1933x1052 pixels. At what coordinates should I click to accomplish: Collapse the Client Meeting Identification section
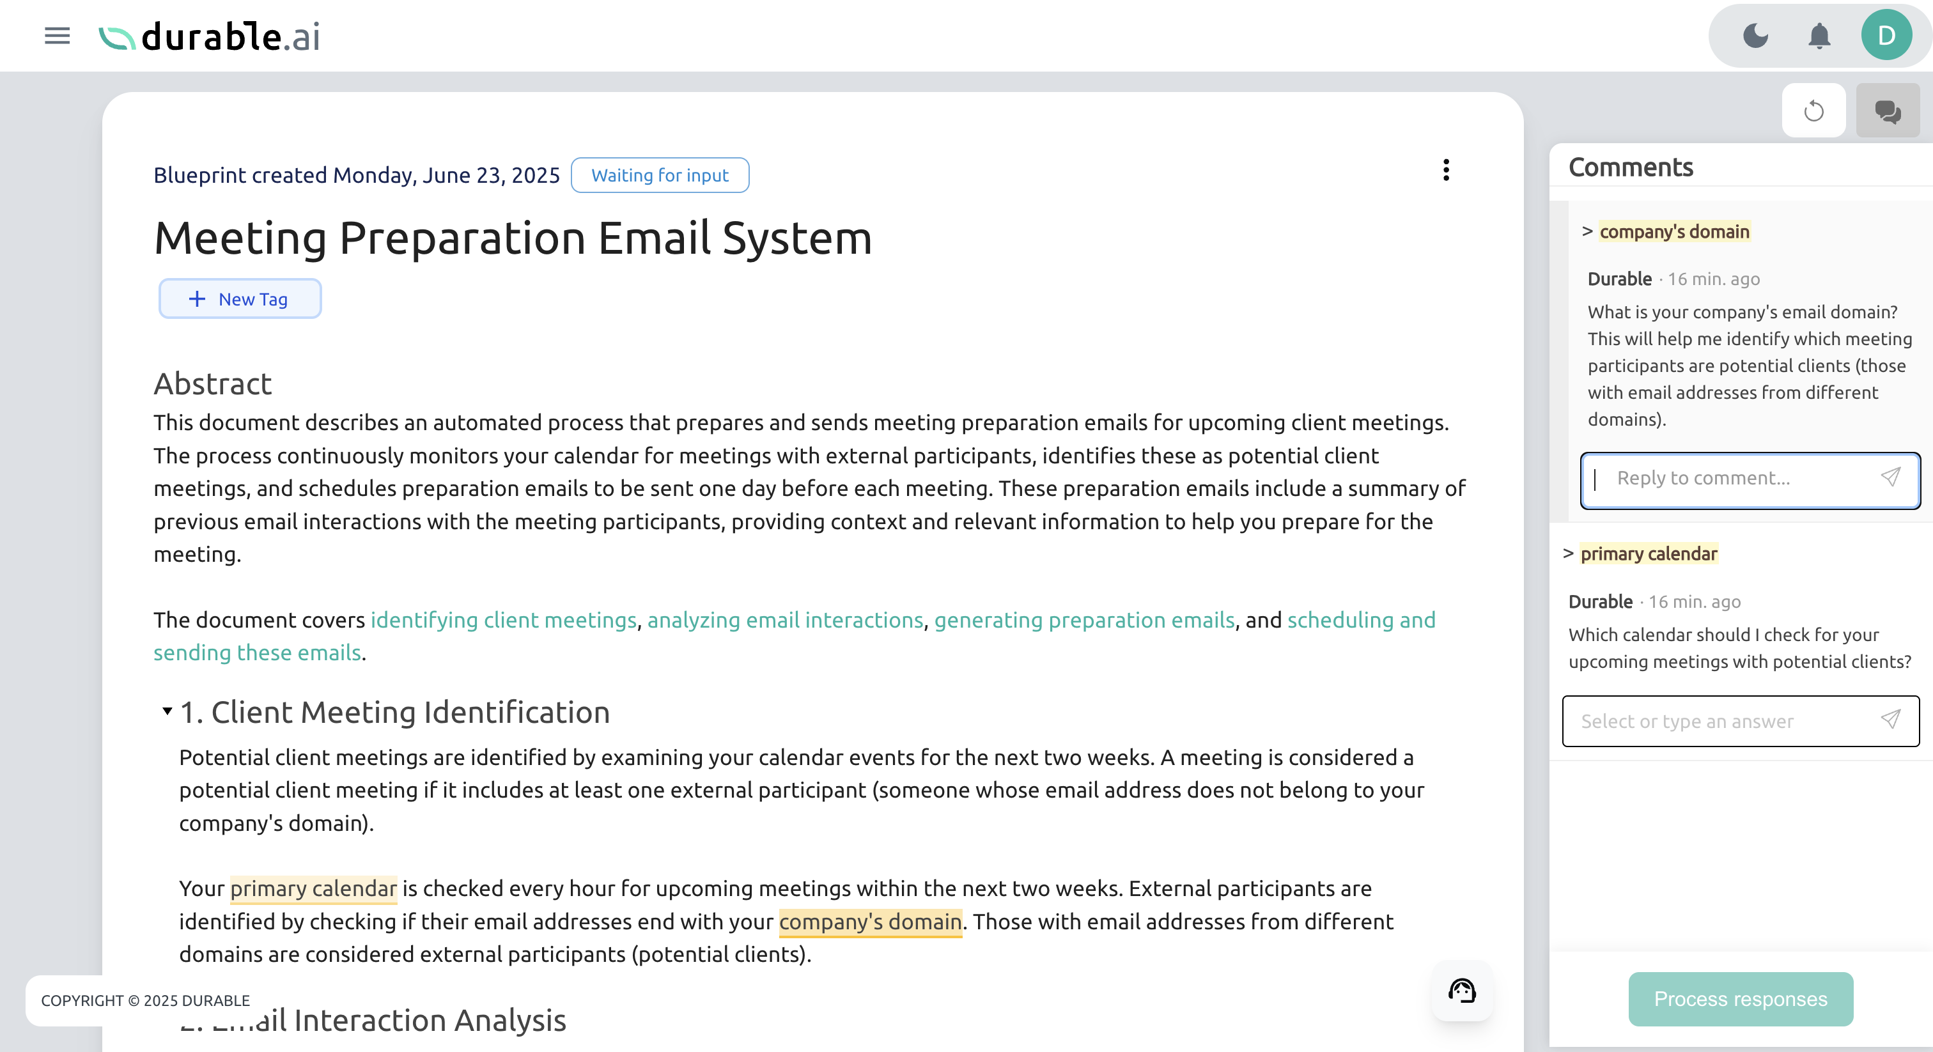(167, 711)
